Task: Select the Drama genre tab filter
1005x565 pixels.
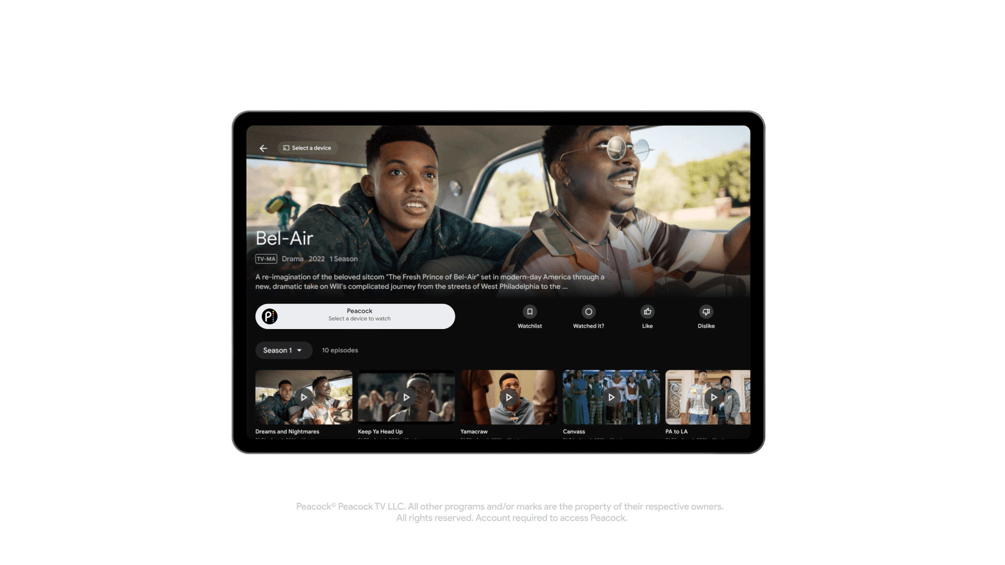Action: pos(292,259)
